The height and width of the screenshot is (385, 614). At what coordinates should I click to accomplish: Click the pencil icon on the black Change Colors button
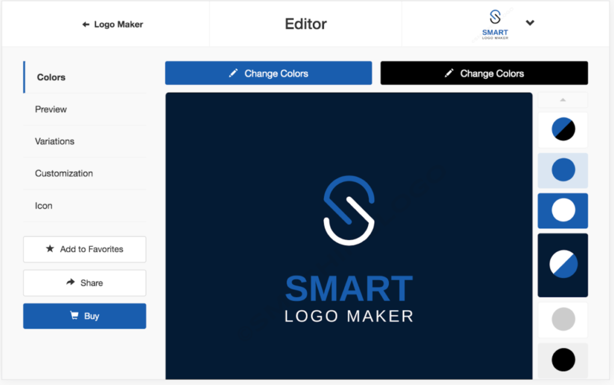[x=449, y=73]
